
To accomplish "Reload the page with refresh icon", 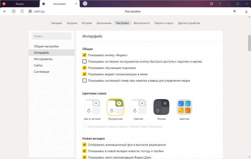I will tap(22, 11).
